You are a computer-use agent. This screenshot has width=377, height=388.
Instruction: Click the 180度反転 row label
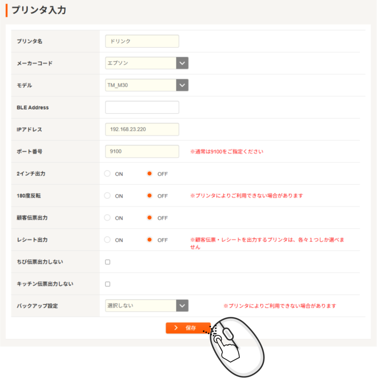[29, 196]
